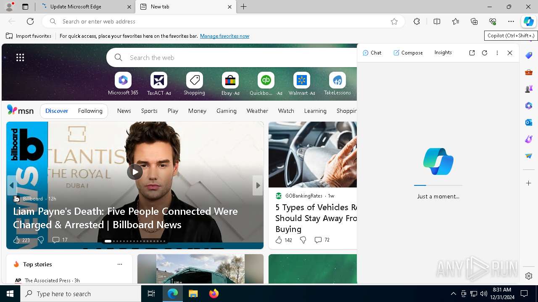Screen dimensions: 538x302
Task: Select the Discover feed tab
Action: 57,111
